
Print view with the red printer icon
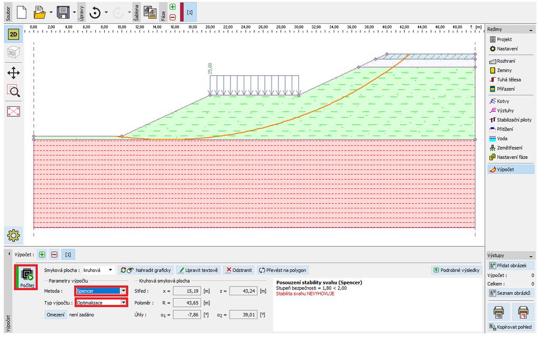point(523,312)
